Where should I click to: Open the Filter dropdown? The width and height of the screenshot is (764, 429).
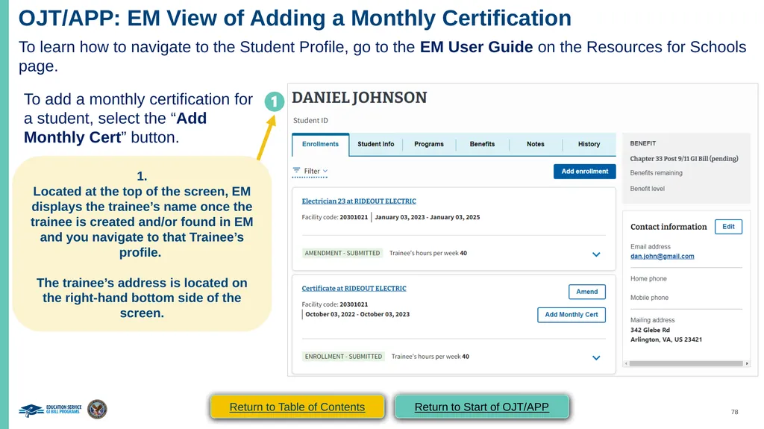pos(310,171)
